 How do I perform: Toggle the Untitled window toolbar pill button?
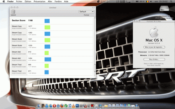pos(93,8)
